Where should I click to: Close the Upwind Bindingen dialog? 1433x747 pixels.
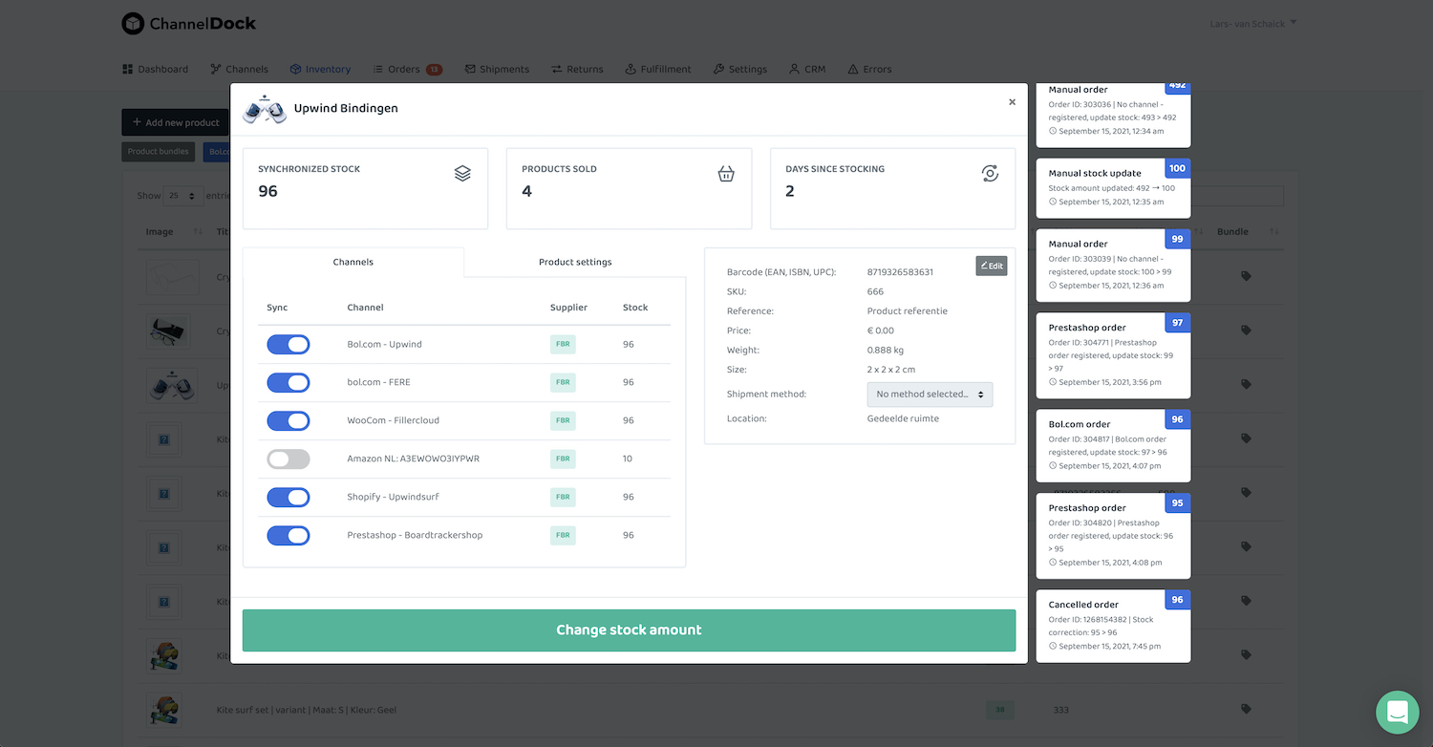coord(1012,102)
